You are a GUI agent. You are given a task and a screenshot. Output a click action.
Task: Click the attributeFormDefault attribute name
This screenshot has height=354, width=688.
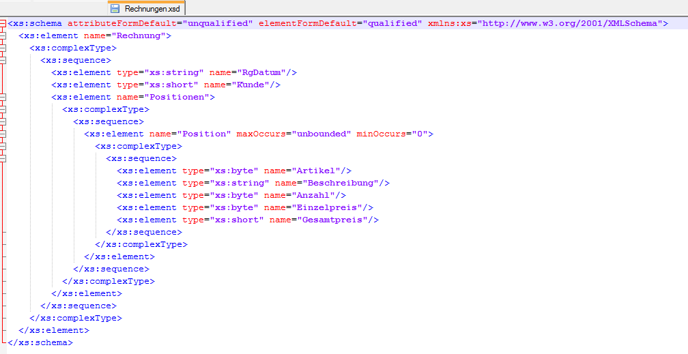(x=122, y=23)
